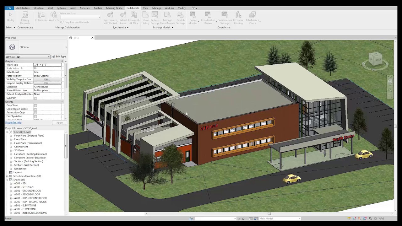This screenshot has height=226, width=402.
Task: Switch to the Manage ribbon tab
Action: click(x=156, y=8)
